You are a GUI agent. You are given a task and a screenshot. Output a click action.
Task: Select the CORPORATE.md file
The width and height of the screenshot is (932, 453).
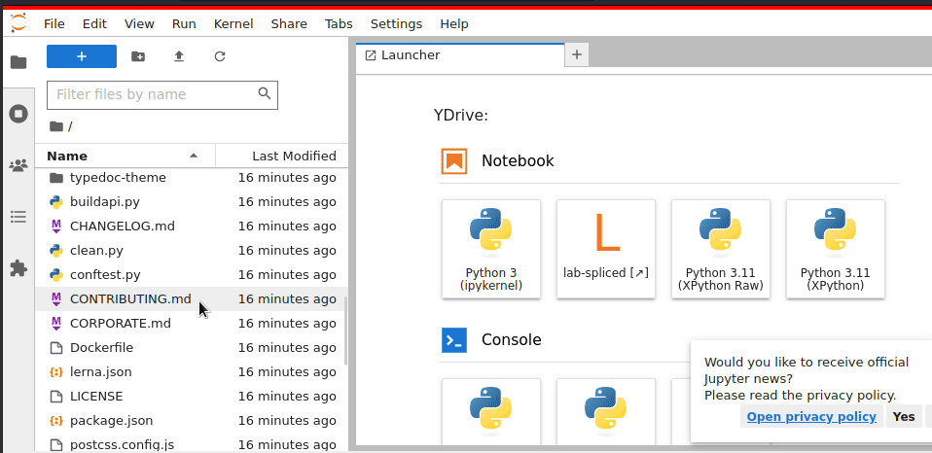pyautogui.click(x=192, y=323)
